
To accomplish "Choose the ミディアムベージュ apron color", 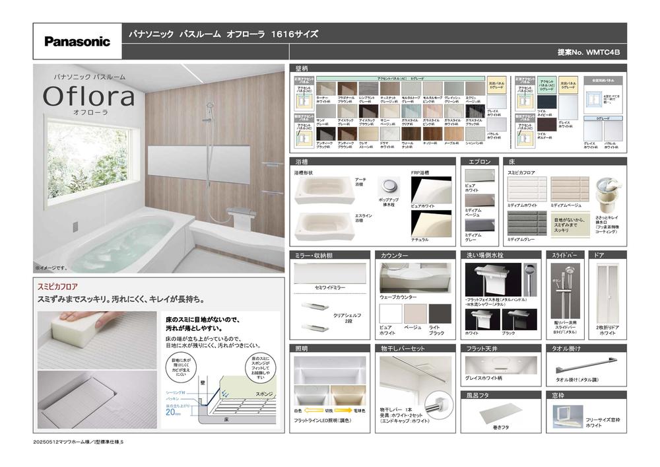I will tap(478, 201).
